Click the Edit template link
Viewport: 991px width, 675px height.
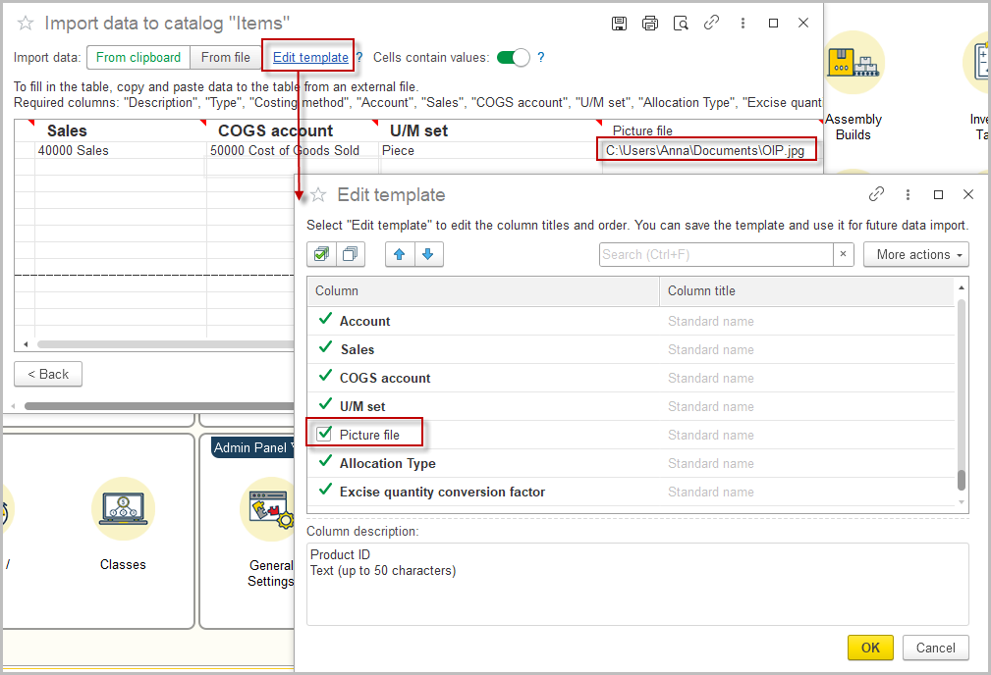[x=310, y=58]
